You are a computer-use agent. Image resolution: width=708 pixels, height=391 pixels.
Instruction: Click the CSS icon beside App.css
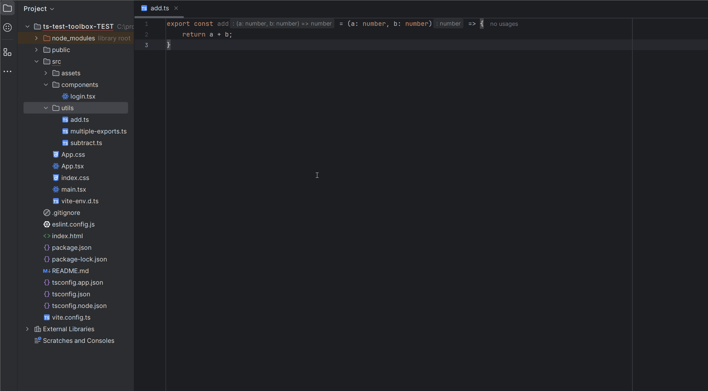pos(56,154)
